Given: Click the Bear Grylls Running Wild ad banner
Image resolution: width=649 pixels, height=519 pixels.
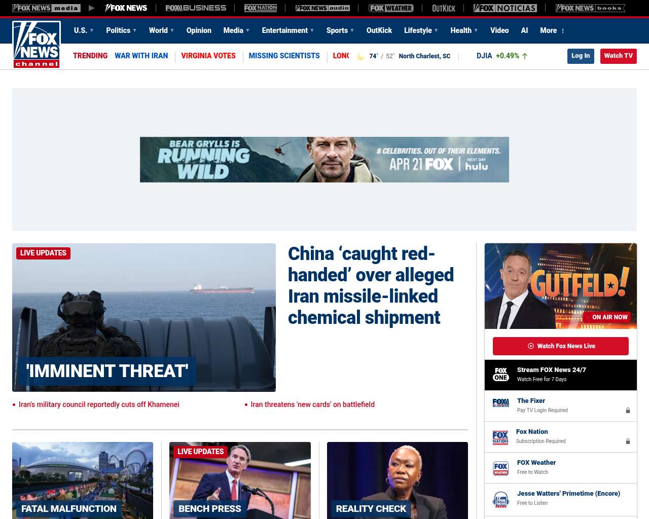Looking at the screenshot, I should tap(324, 160).
